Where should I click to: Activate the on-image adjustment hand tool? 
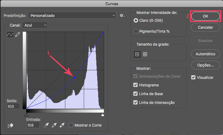click(x=10, y=125)
